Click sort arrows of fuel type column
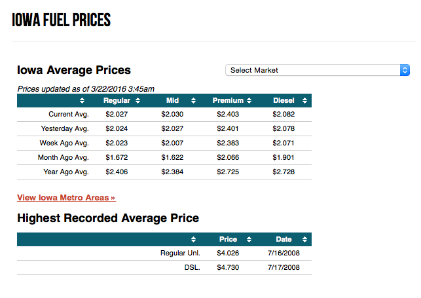 [x=193, y=240]
